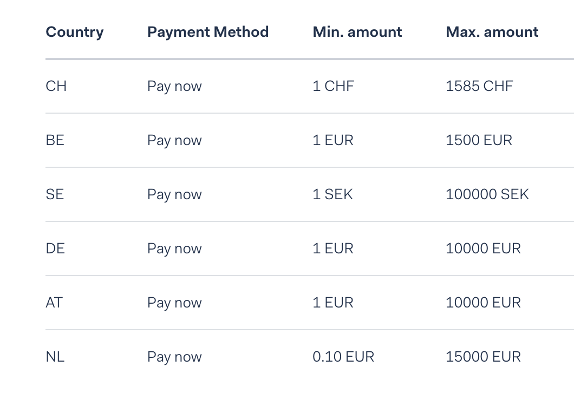
Task: Click Pay now in the NL row
Action: 174,358
